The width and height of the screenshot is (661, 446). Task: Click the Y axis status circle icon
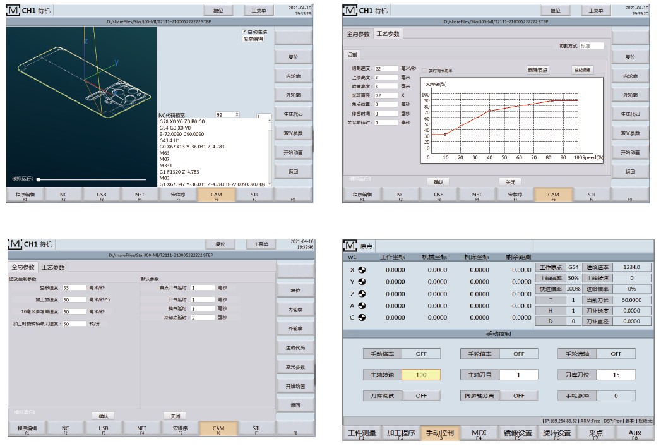coord(362,282)
